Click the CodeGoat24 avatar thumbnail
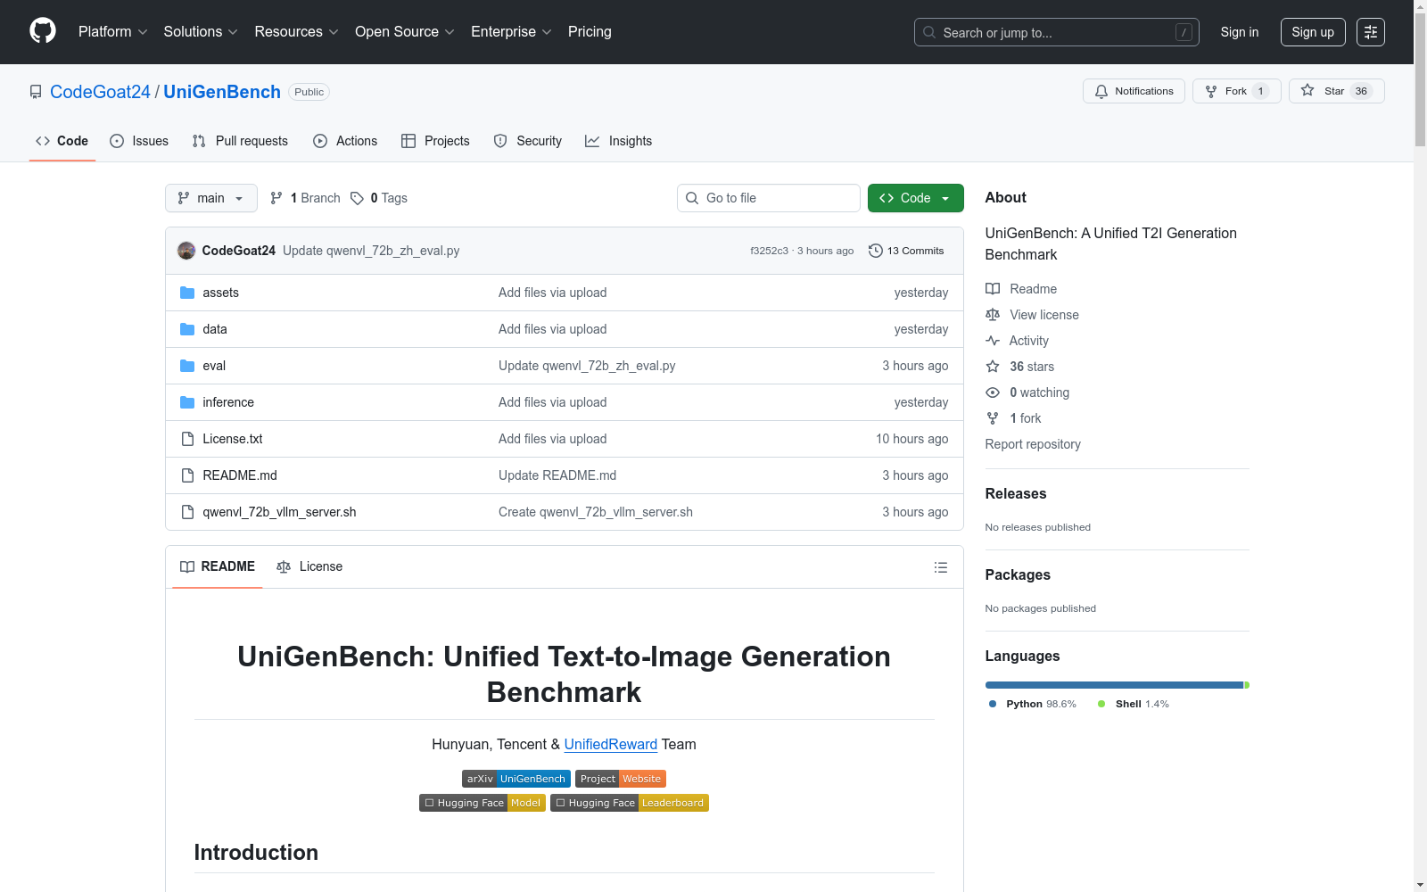Image resolution: width=1427 pixels, height=892 pixels. 186,251
